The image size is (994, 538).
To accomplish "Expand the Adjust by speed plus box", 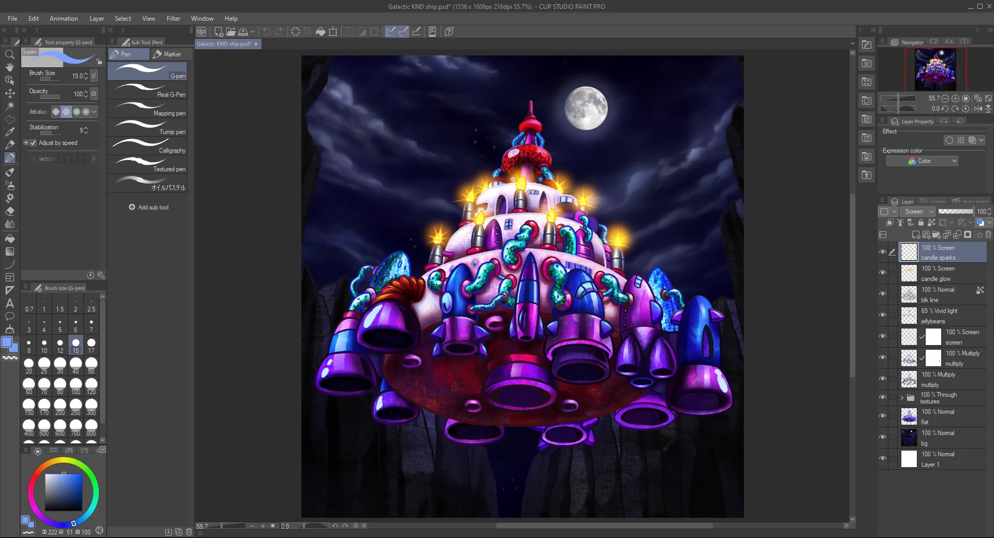I will pyautogui.click(x=26, y=143).
